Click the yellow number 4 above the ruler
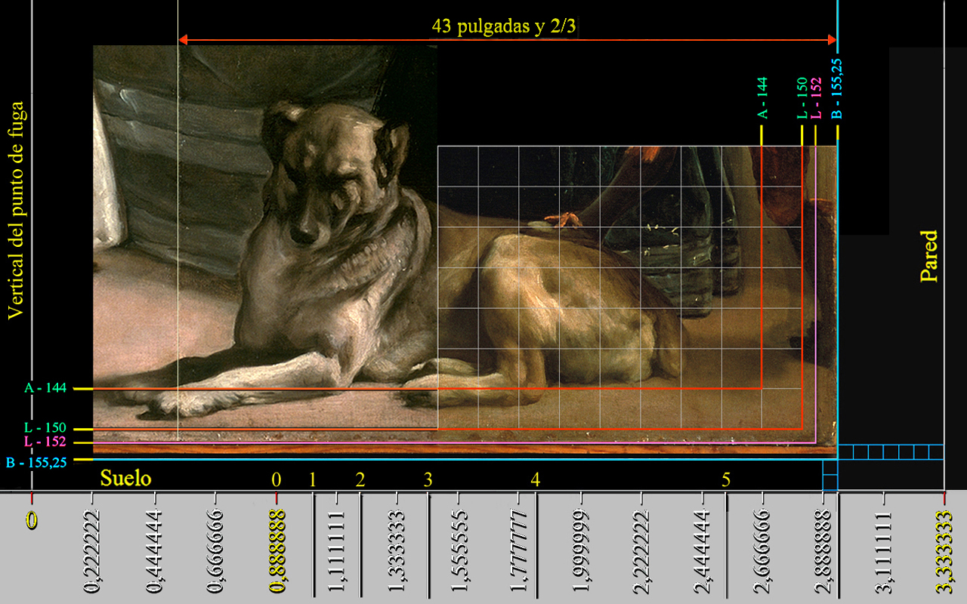The height and width of the screenshot is (604, 967). [535, 479]
